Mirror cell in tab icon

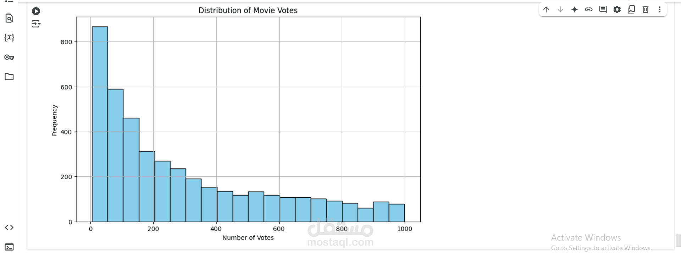[x=631, y=10]
